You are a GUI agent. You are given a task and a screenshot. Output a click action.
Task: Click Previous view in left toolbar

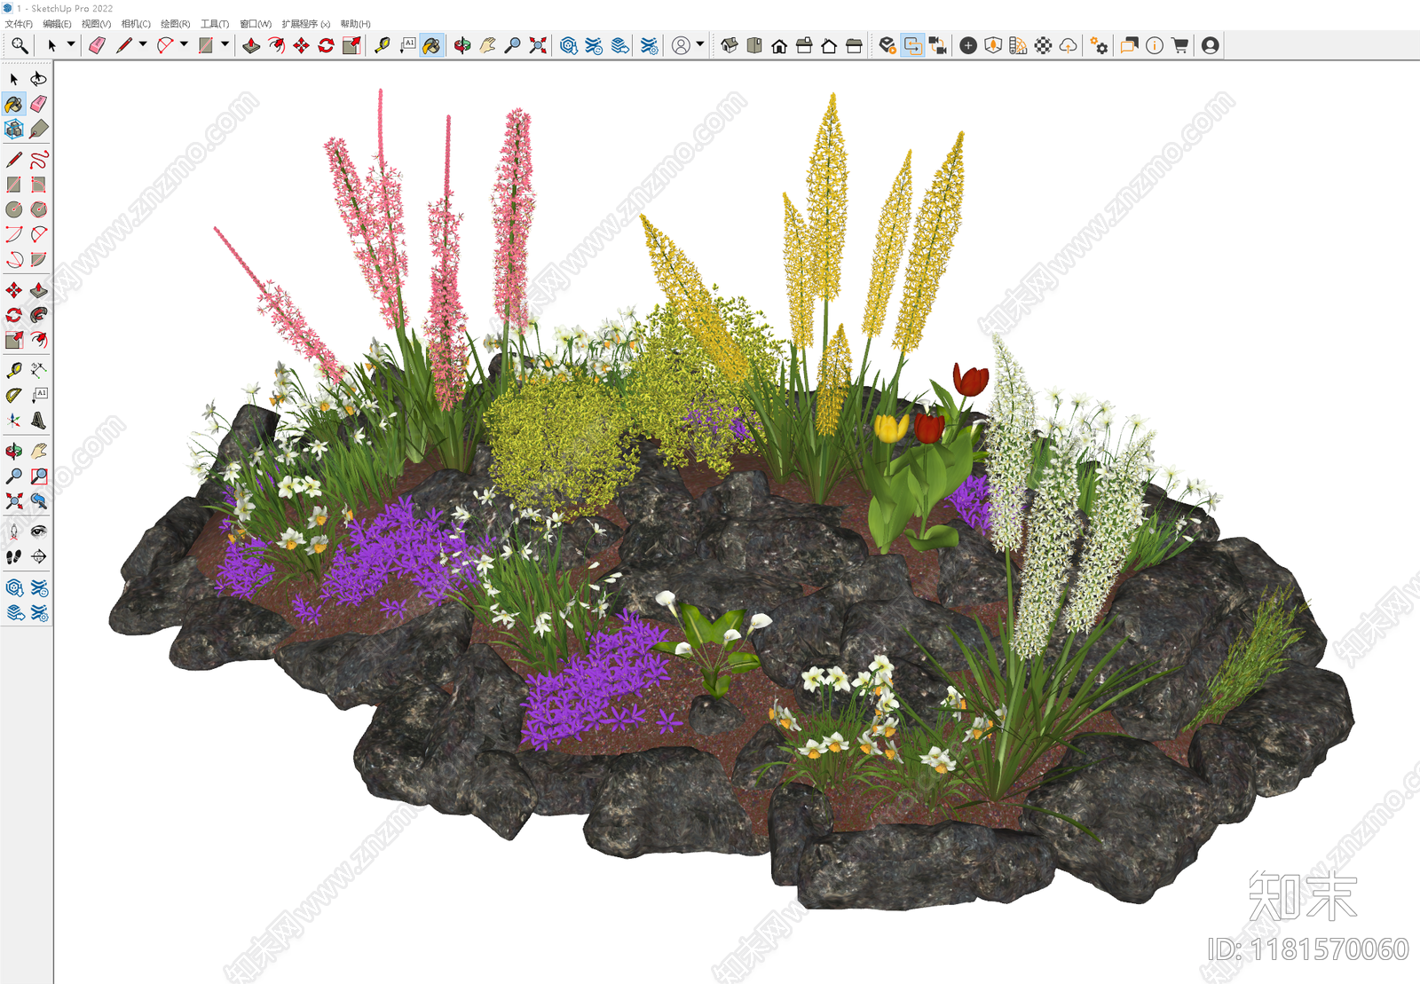click(x=38, y=501)
